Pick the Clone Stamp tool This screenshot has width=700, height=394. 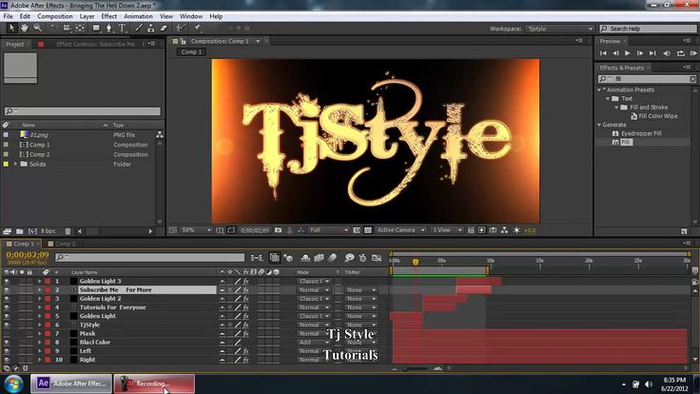[x=152, y=29]
